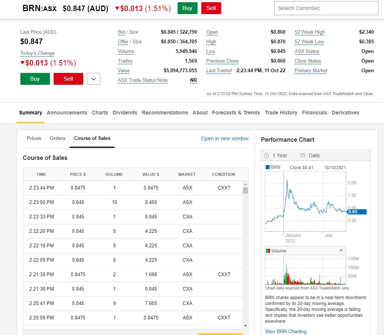Close the Volume chart panel
Image resolution: width=384 pixels, height=335 pixels.
pyautogui.click(x=341, y=251)
